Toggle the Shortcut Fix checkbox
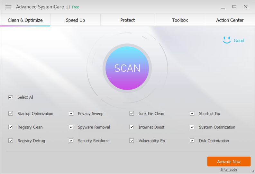 [x=192, y=113]
